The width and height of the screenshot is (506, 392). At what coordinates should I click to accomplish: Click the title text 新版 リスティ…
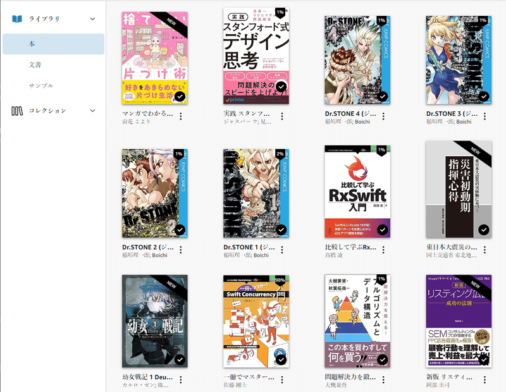point(449,377)
